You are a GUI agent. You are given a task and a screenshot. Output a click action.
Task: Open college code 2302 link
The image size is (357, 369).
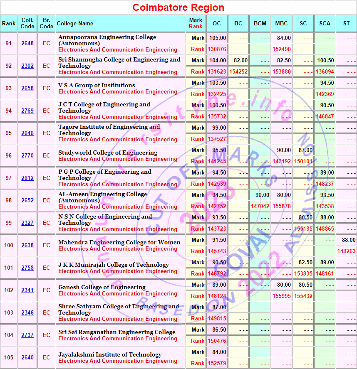[x=27, y=66]
